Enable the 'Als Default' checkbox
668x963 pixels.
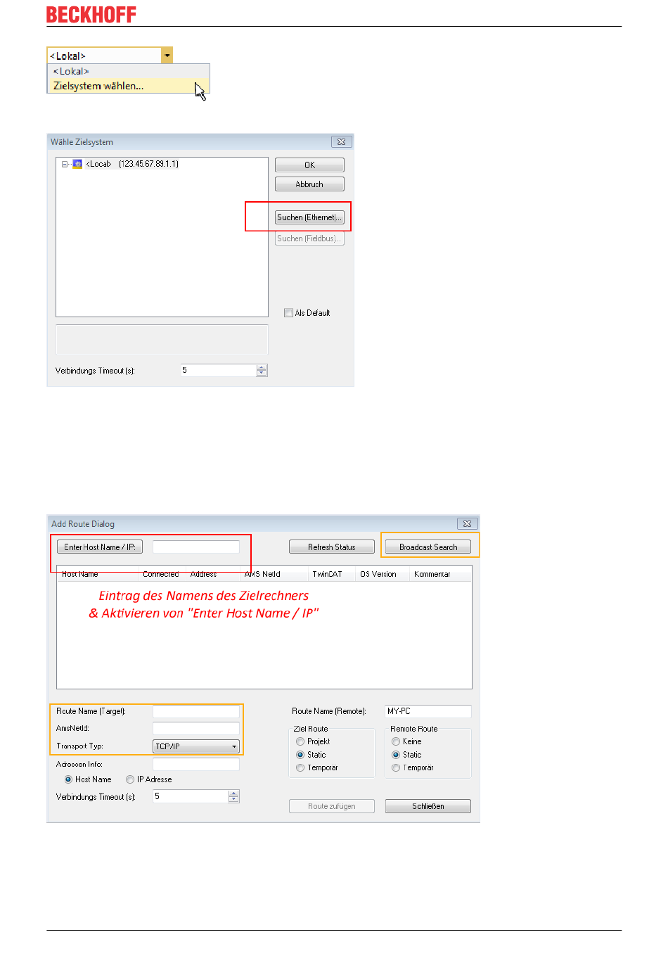click(288, 313)
